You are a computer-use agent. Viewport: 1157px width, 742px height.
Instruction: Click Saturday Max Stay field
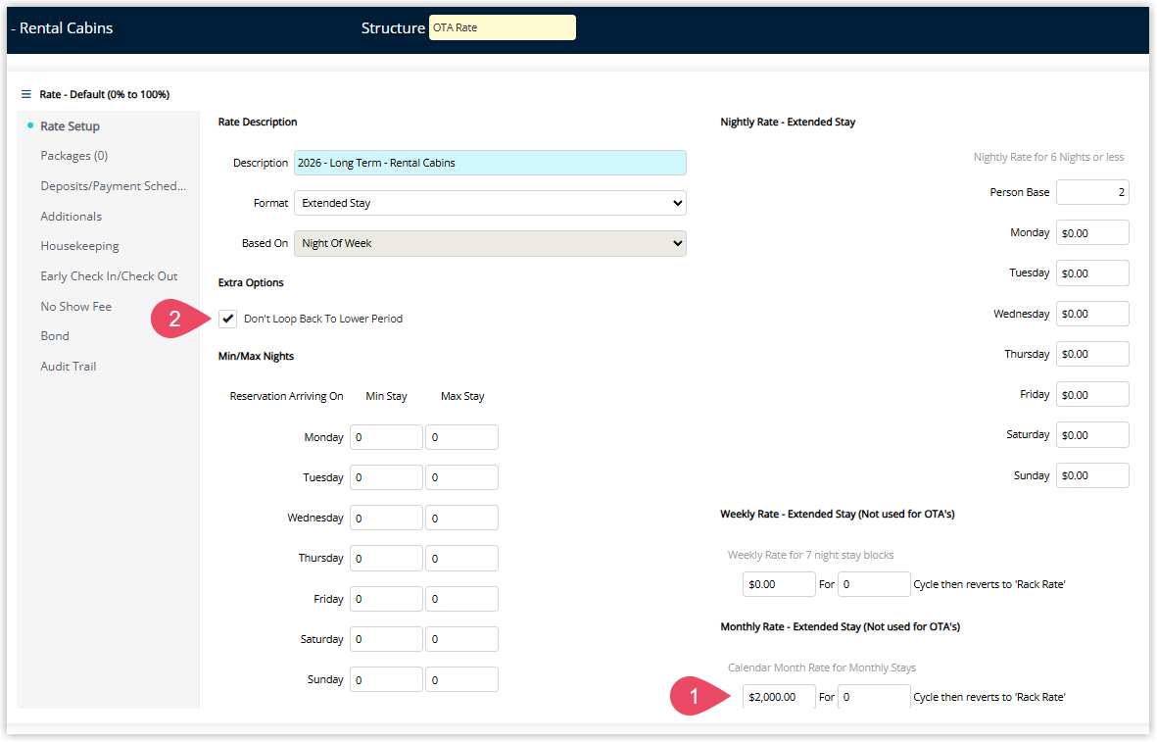[x=461, y=639]
